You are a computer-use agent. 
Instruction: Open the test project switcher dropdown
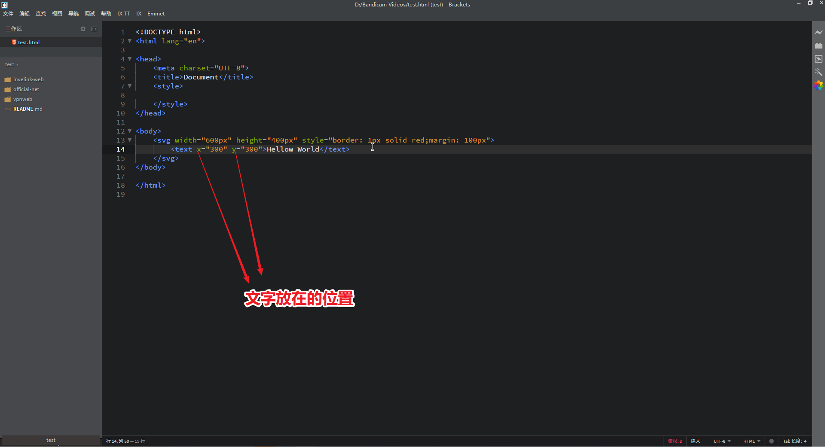pos(12,64)
